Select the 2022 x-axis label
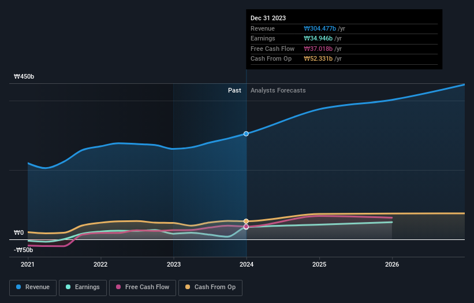 [100, 265]
